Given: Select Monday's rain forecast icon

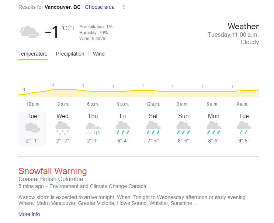Looking at the screenshot, I should pos(214,128).
